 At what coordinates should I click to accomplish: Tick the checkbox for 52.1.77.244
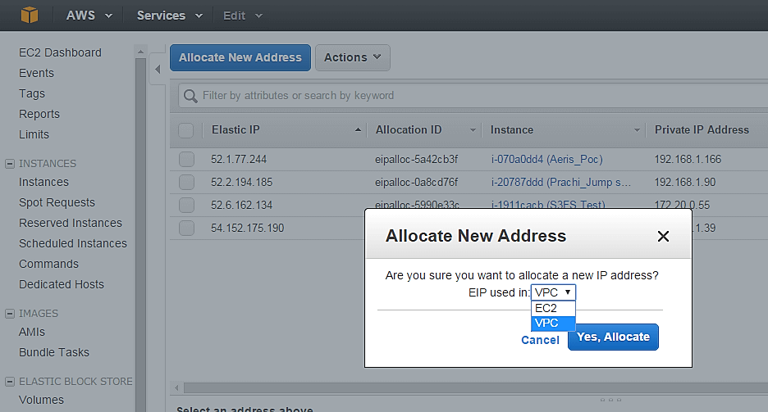[186, 159]
